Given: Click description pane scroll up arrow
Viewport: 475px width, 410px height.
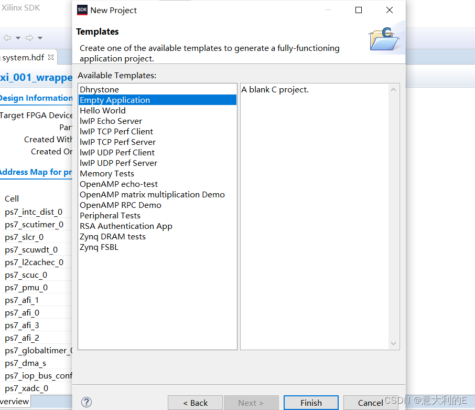Looking at the screenshot, I should pyautogui.click(x=394, y=89).
